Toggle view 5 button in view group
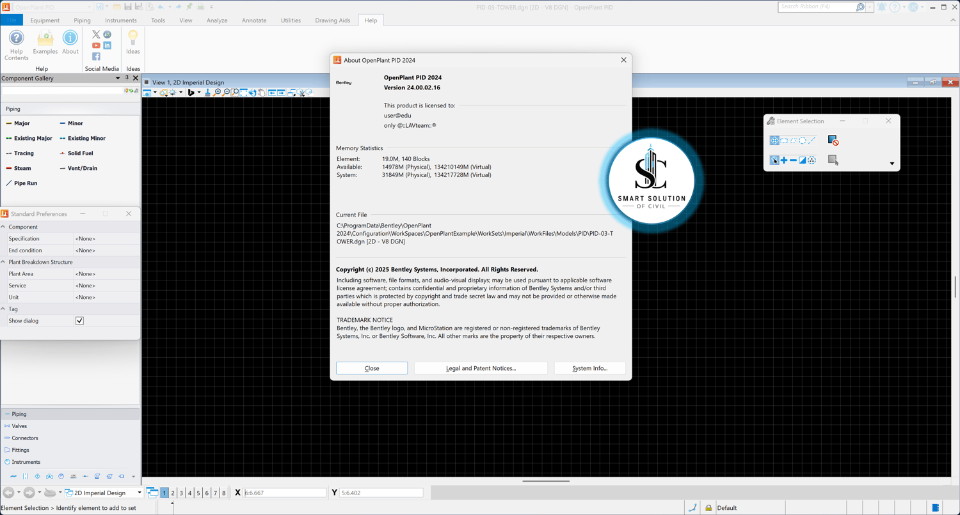 click(x=198, y=493)
